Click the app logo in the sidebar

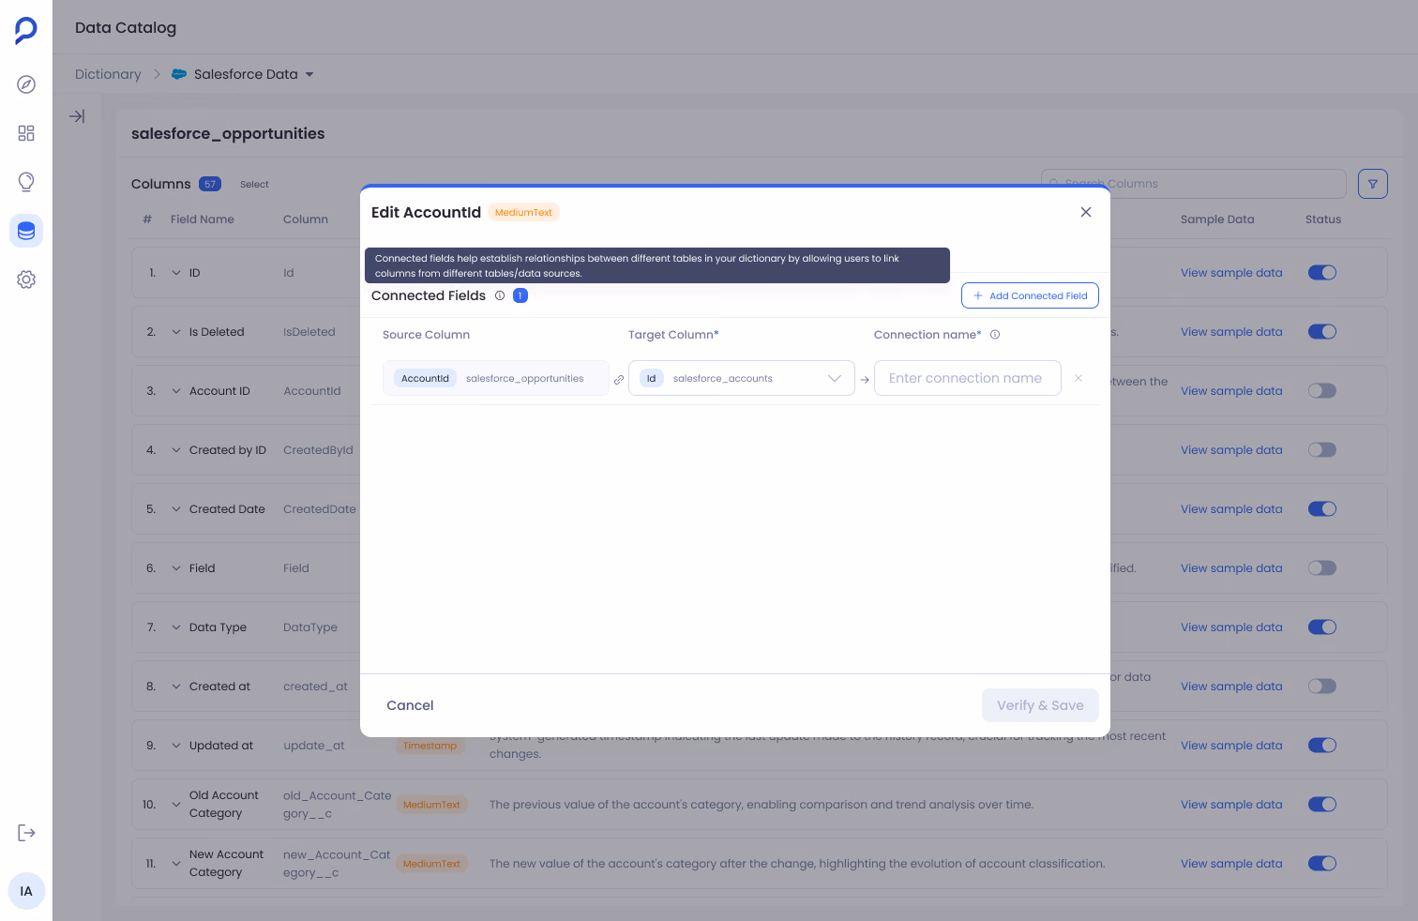tap(26, 31)
